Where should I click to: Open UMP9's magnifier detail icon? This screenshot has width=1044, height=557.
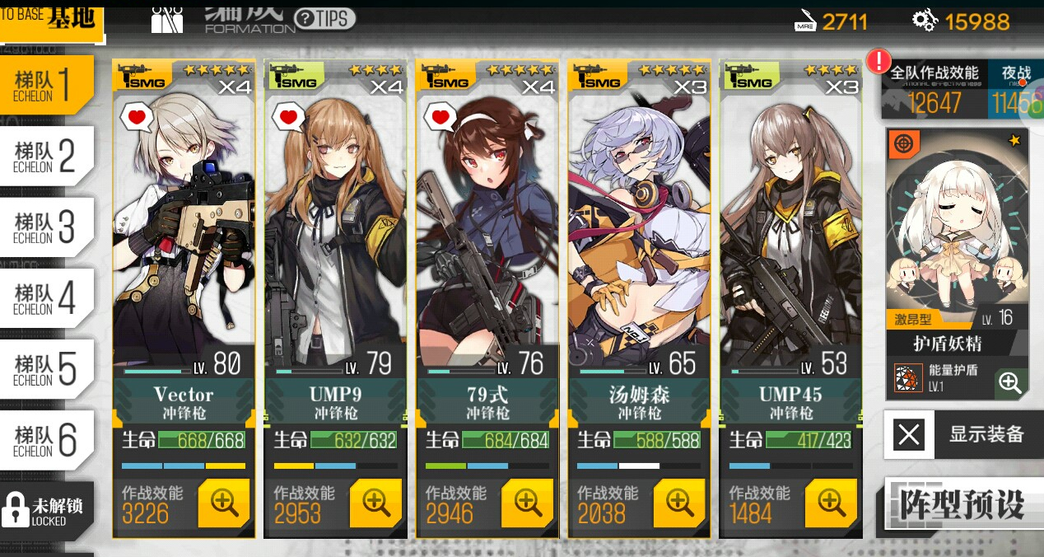point(375,503)
